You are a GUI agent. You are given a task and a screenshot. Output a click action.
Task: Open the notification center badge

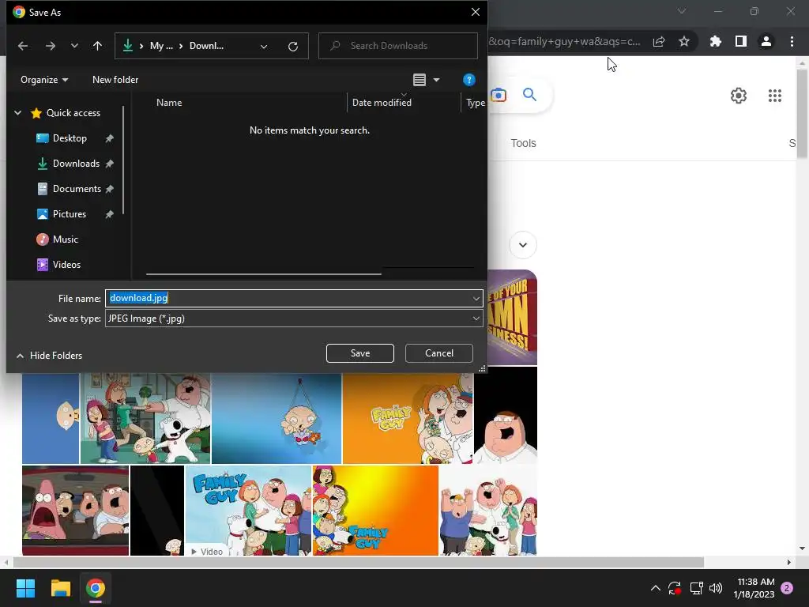tap(787, 588)
